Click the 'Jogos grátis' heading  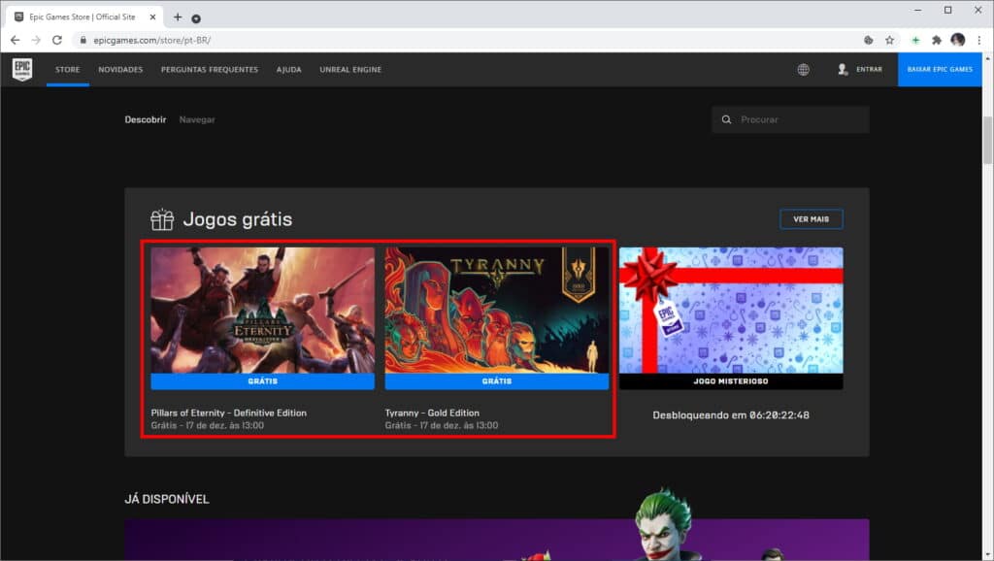(x=238, y=219)
